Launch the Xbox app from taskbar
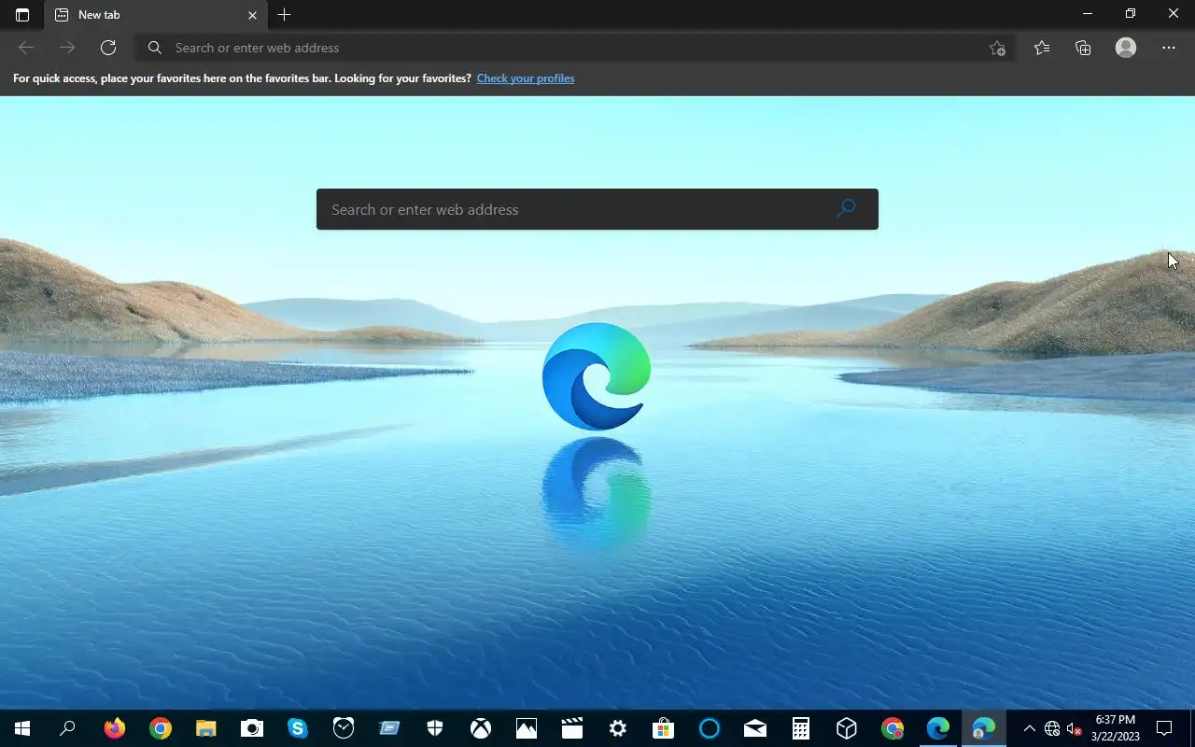The height and width of the screenshot is (747, 1195). click(x=481, y=728)
